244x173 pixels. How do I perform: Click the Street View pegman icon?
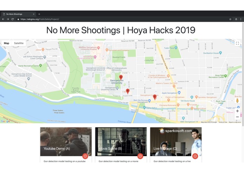click(237, 101)
